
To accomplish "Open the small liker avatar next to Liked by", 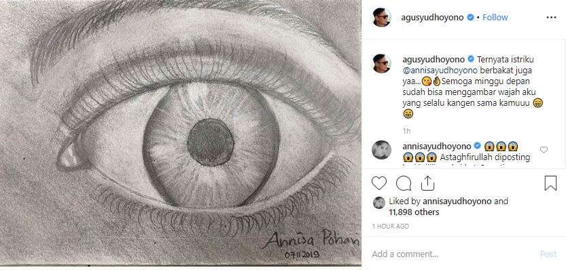I will coord(378,203).
